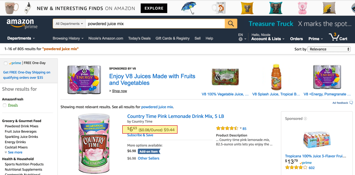Click the Add-on Item badge

pyautogui.click(x=149, y=151)
